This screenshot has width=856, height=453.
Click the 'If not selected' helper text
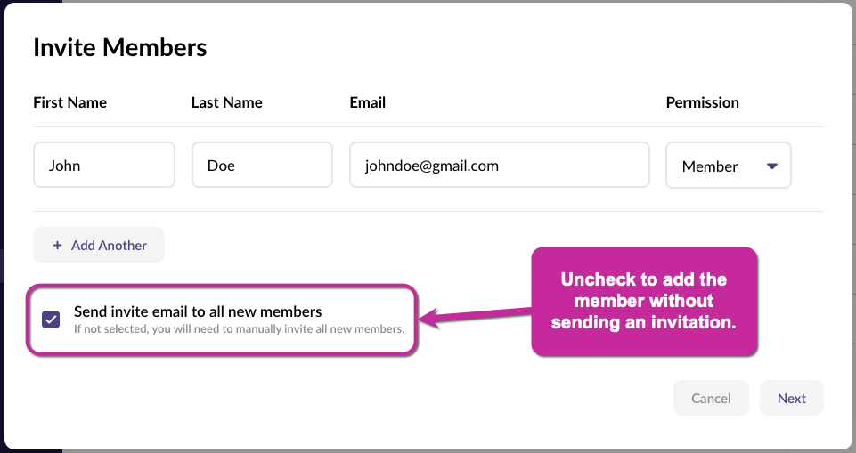[239, 329]
